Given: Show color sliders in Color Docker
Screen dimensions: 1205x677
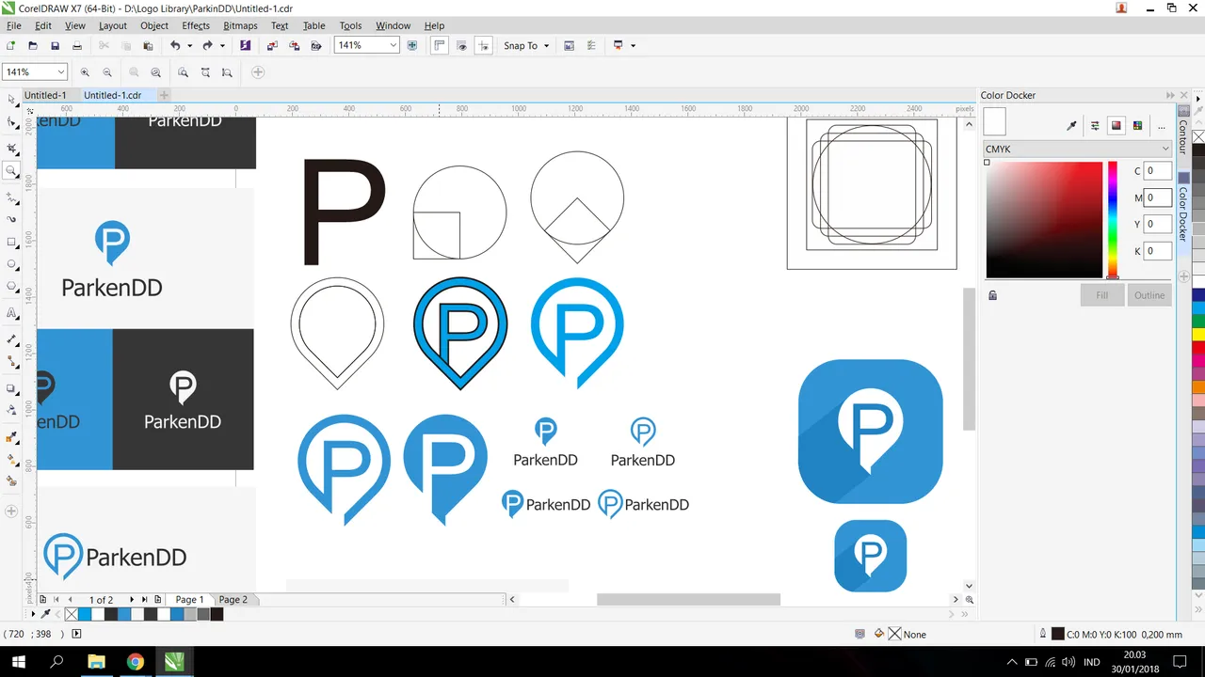Looking at the screenshot, I should coord(1095,125).
